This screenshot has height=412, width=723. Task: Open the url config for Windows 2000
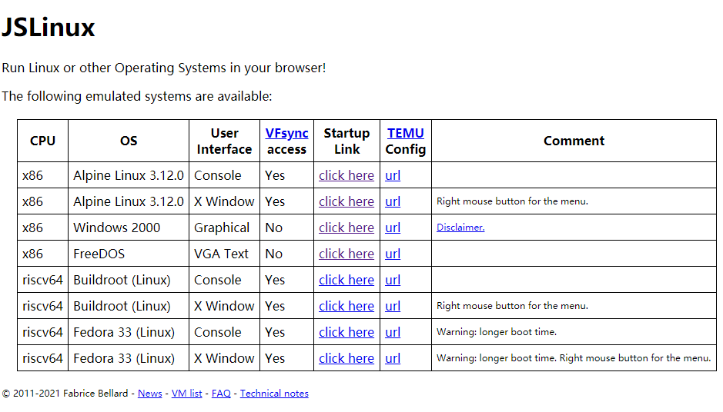[393, 228]
